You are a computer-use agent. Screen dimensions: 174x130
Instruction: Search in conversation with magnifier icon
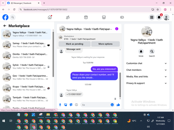click(x=152, y=52)
